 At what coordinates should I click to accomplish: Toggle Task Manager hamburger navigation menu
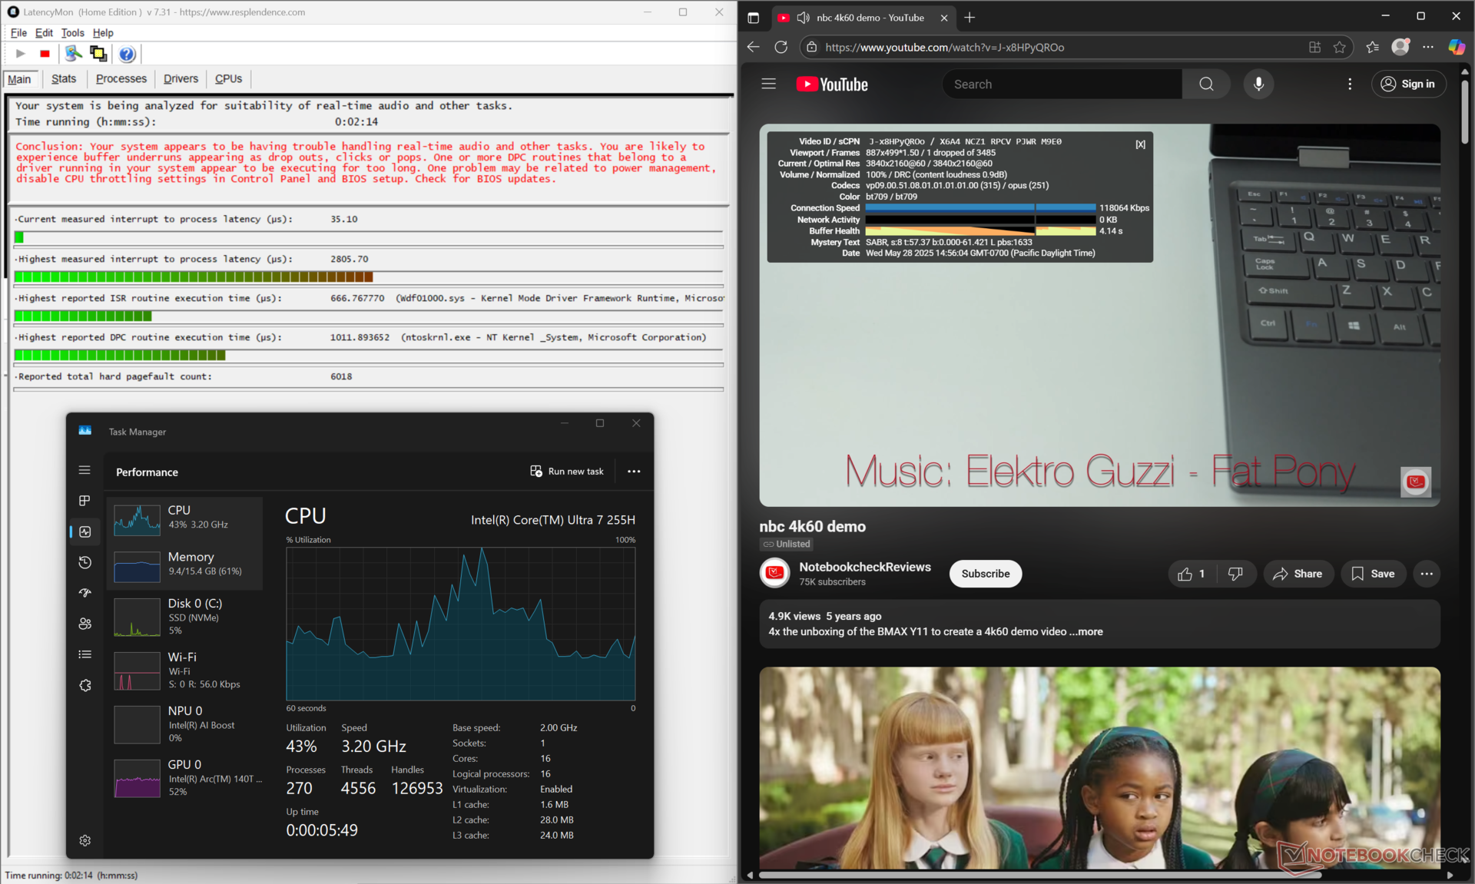tap(85, 470)
